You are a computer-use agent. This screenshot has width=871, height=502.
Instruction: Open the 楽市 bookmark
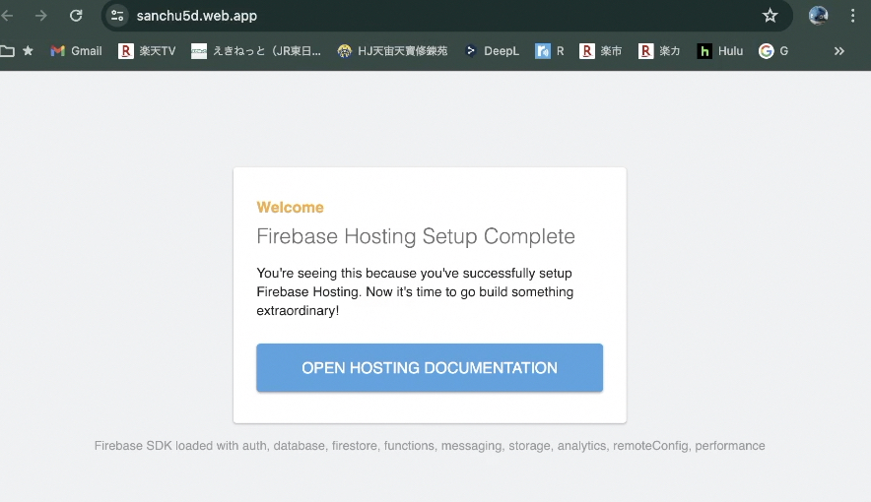[601, 51]
